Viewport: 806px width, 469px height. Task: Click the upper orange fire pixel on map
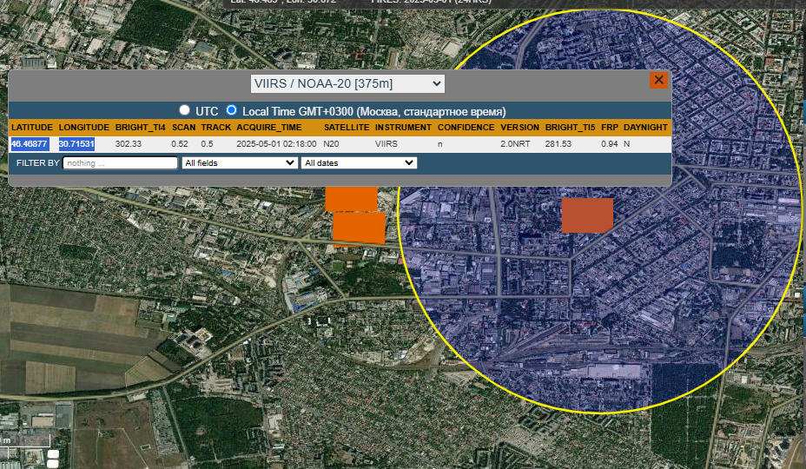[352, 199]
